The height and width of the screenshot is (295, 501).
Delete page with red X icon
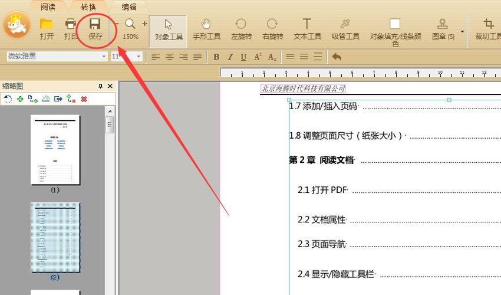click(x=84, y=99)
